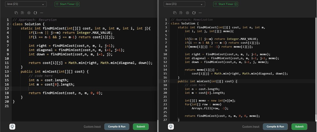Screen dimensions: 317x132
Task: Click line number 11 in left editor gutter
Action: pos(7,63)
